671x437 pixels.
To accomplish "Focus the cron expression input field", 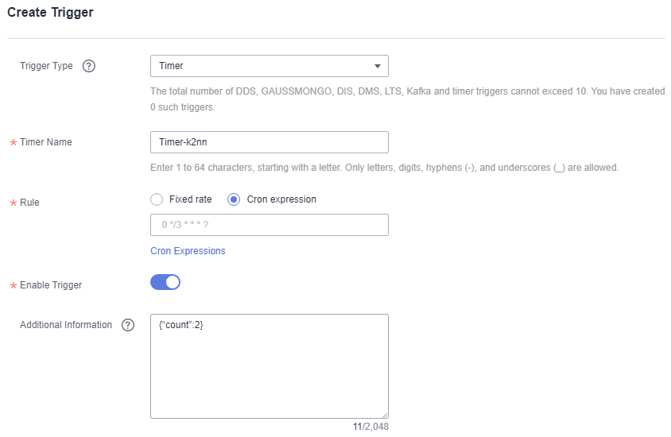I will [269, 225].
